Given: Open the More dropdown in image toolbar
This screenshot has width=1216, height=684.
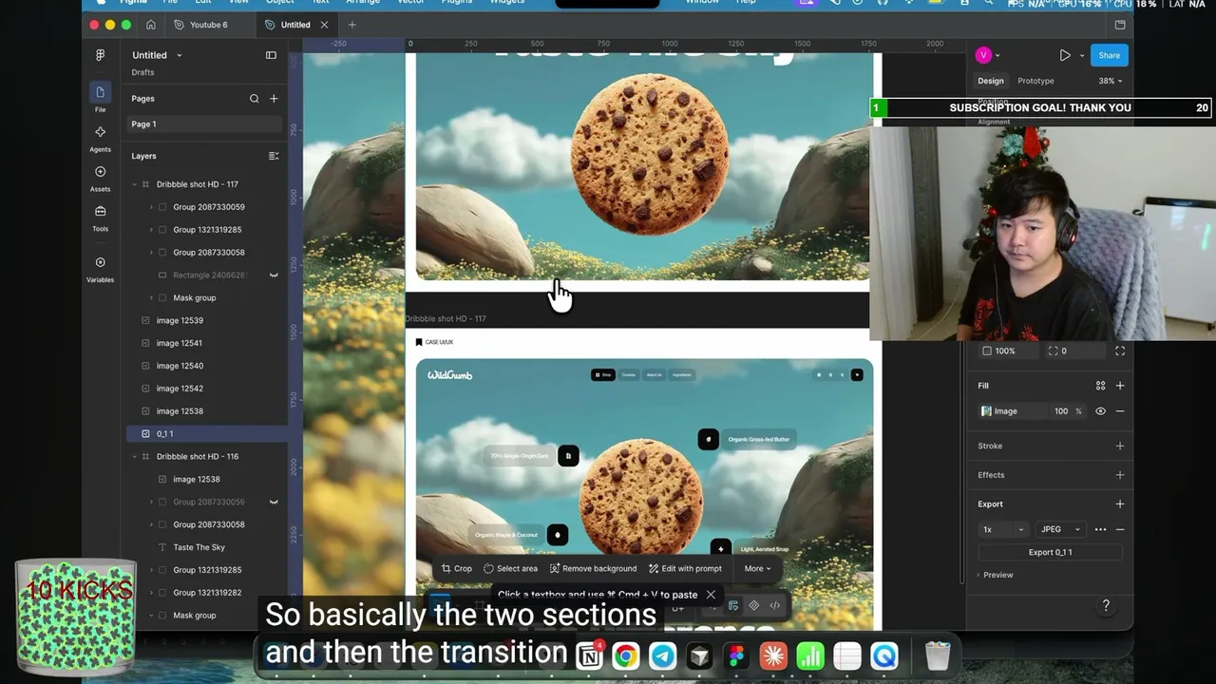Looking at the screenshot, I should tap(757, 568).
